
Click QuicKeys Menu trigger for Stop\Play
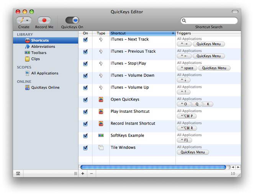214,68
